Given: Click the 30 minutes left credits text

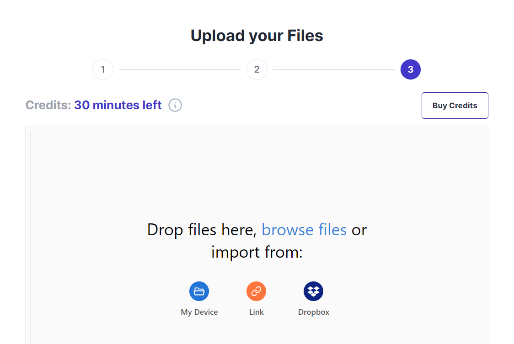Looking at the screenshot, I should (118, 105).
